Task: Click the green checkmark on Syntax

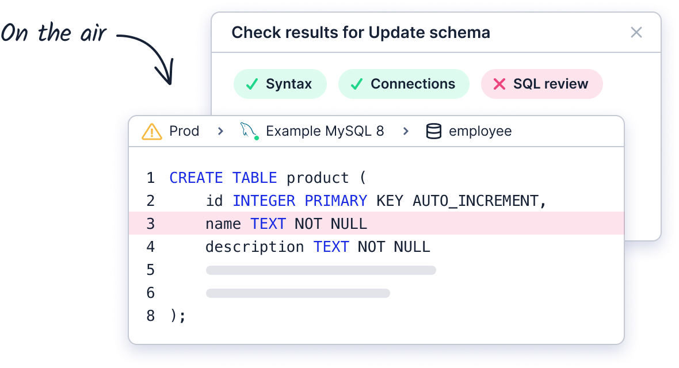Action: (252, 84)
